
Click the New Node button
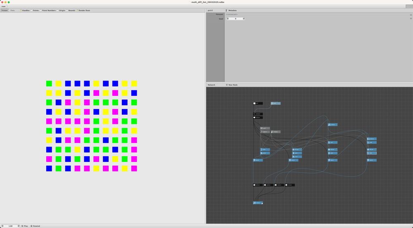[232, 85]
